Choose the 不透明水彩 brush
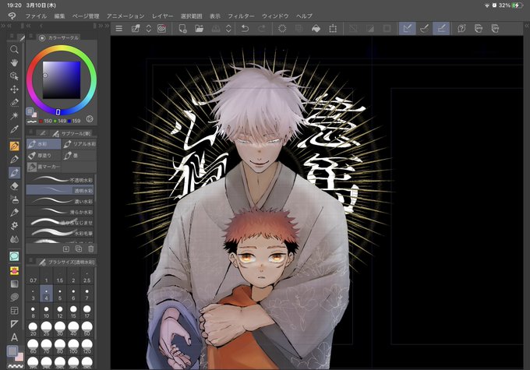Viewport: 530px width, 370px height. [60, 180]
